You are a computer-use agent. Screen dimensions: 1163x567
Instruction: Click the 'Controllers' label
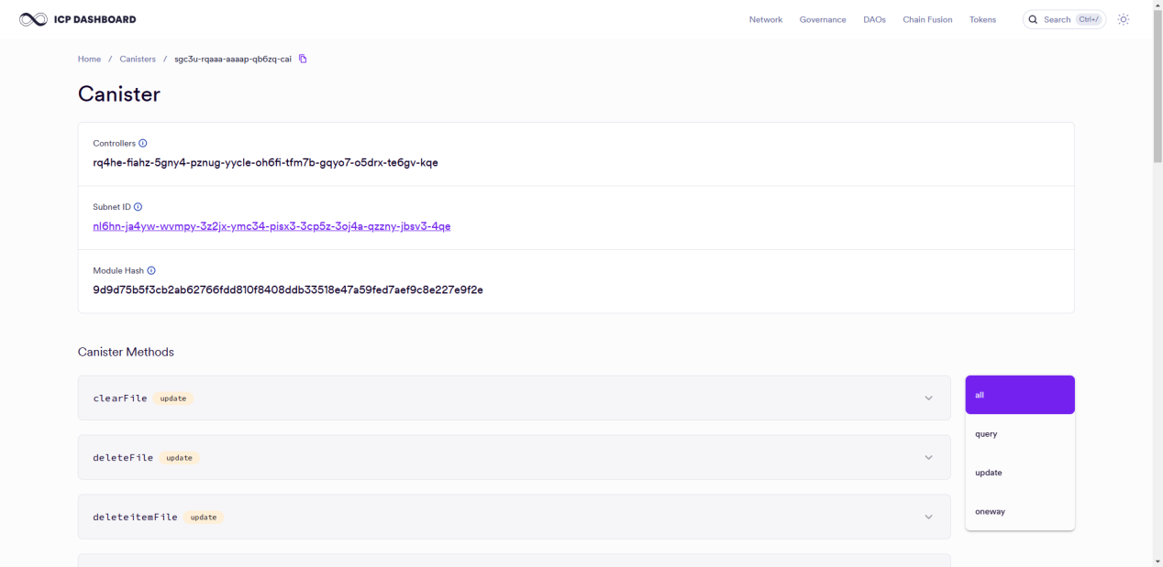[114, 144]
